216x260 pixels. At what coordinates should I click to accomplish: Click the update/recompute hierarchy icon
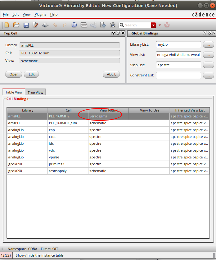[45, 25]
